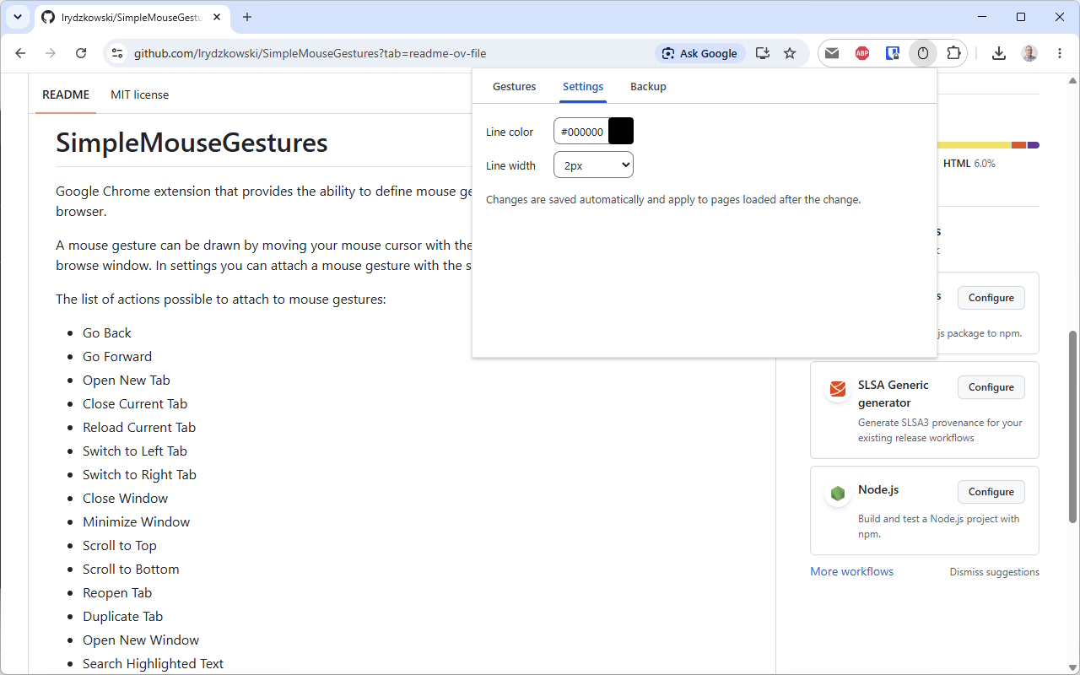Click Dismiss suggestions
The width and height of the screenshot is (1080, 675).
pyautogui.click(x=995, y=572)
